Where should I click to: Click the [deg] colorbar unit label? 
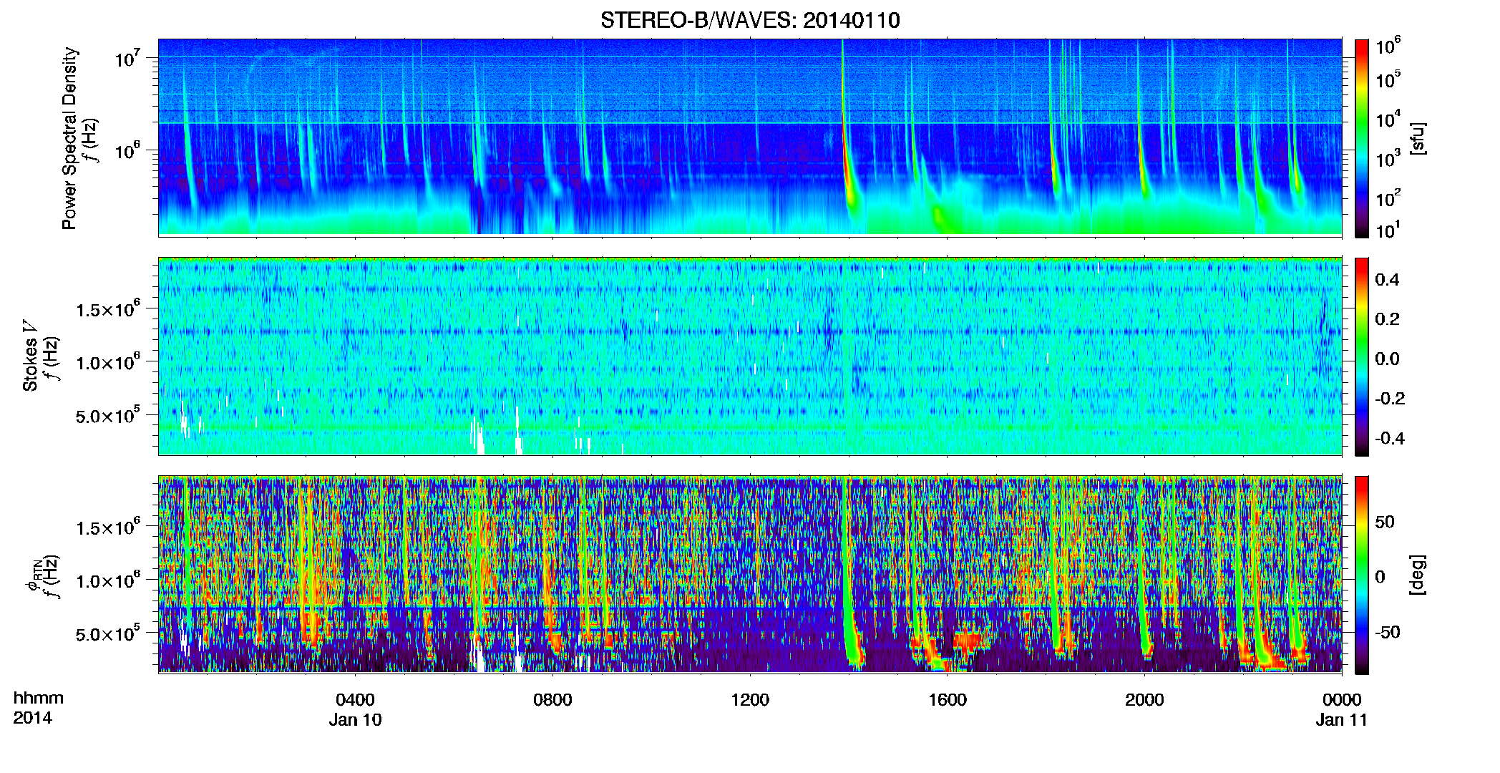pos(1418,574)
